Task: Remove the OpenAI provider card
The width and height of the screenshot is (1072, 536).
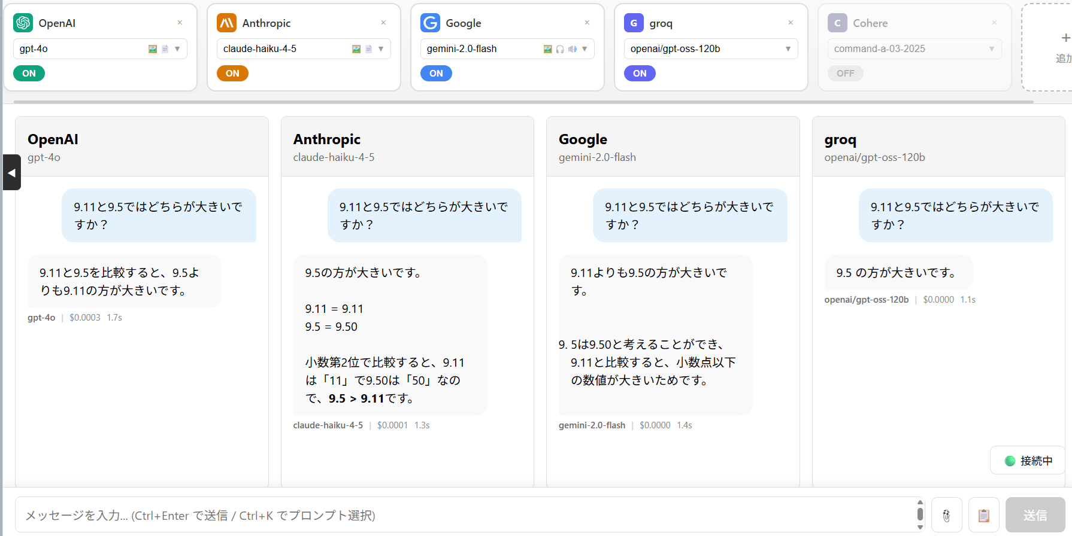Action: [180, 23]
